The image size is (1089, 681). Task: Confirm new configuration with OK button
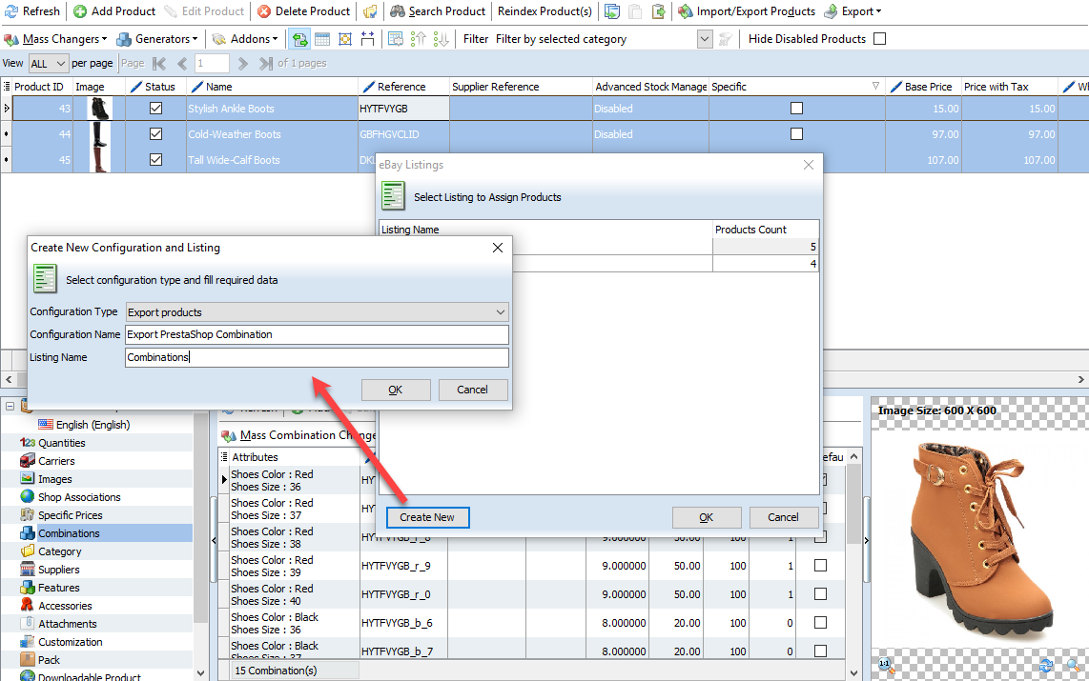point(395,390)
